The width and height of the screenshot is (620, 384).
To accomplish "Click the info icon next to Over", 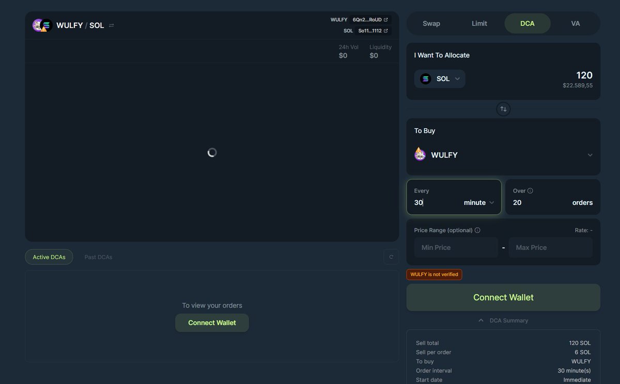I will [x=531, y=190].
